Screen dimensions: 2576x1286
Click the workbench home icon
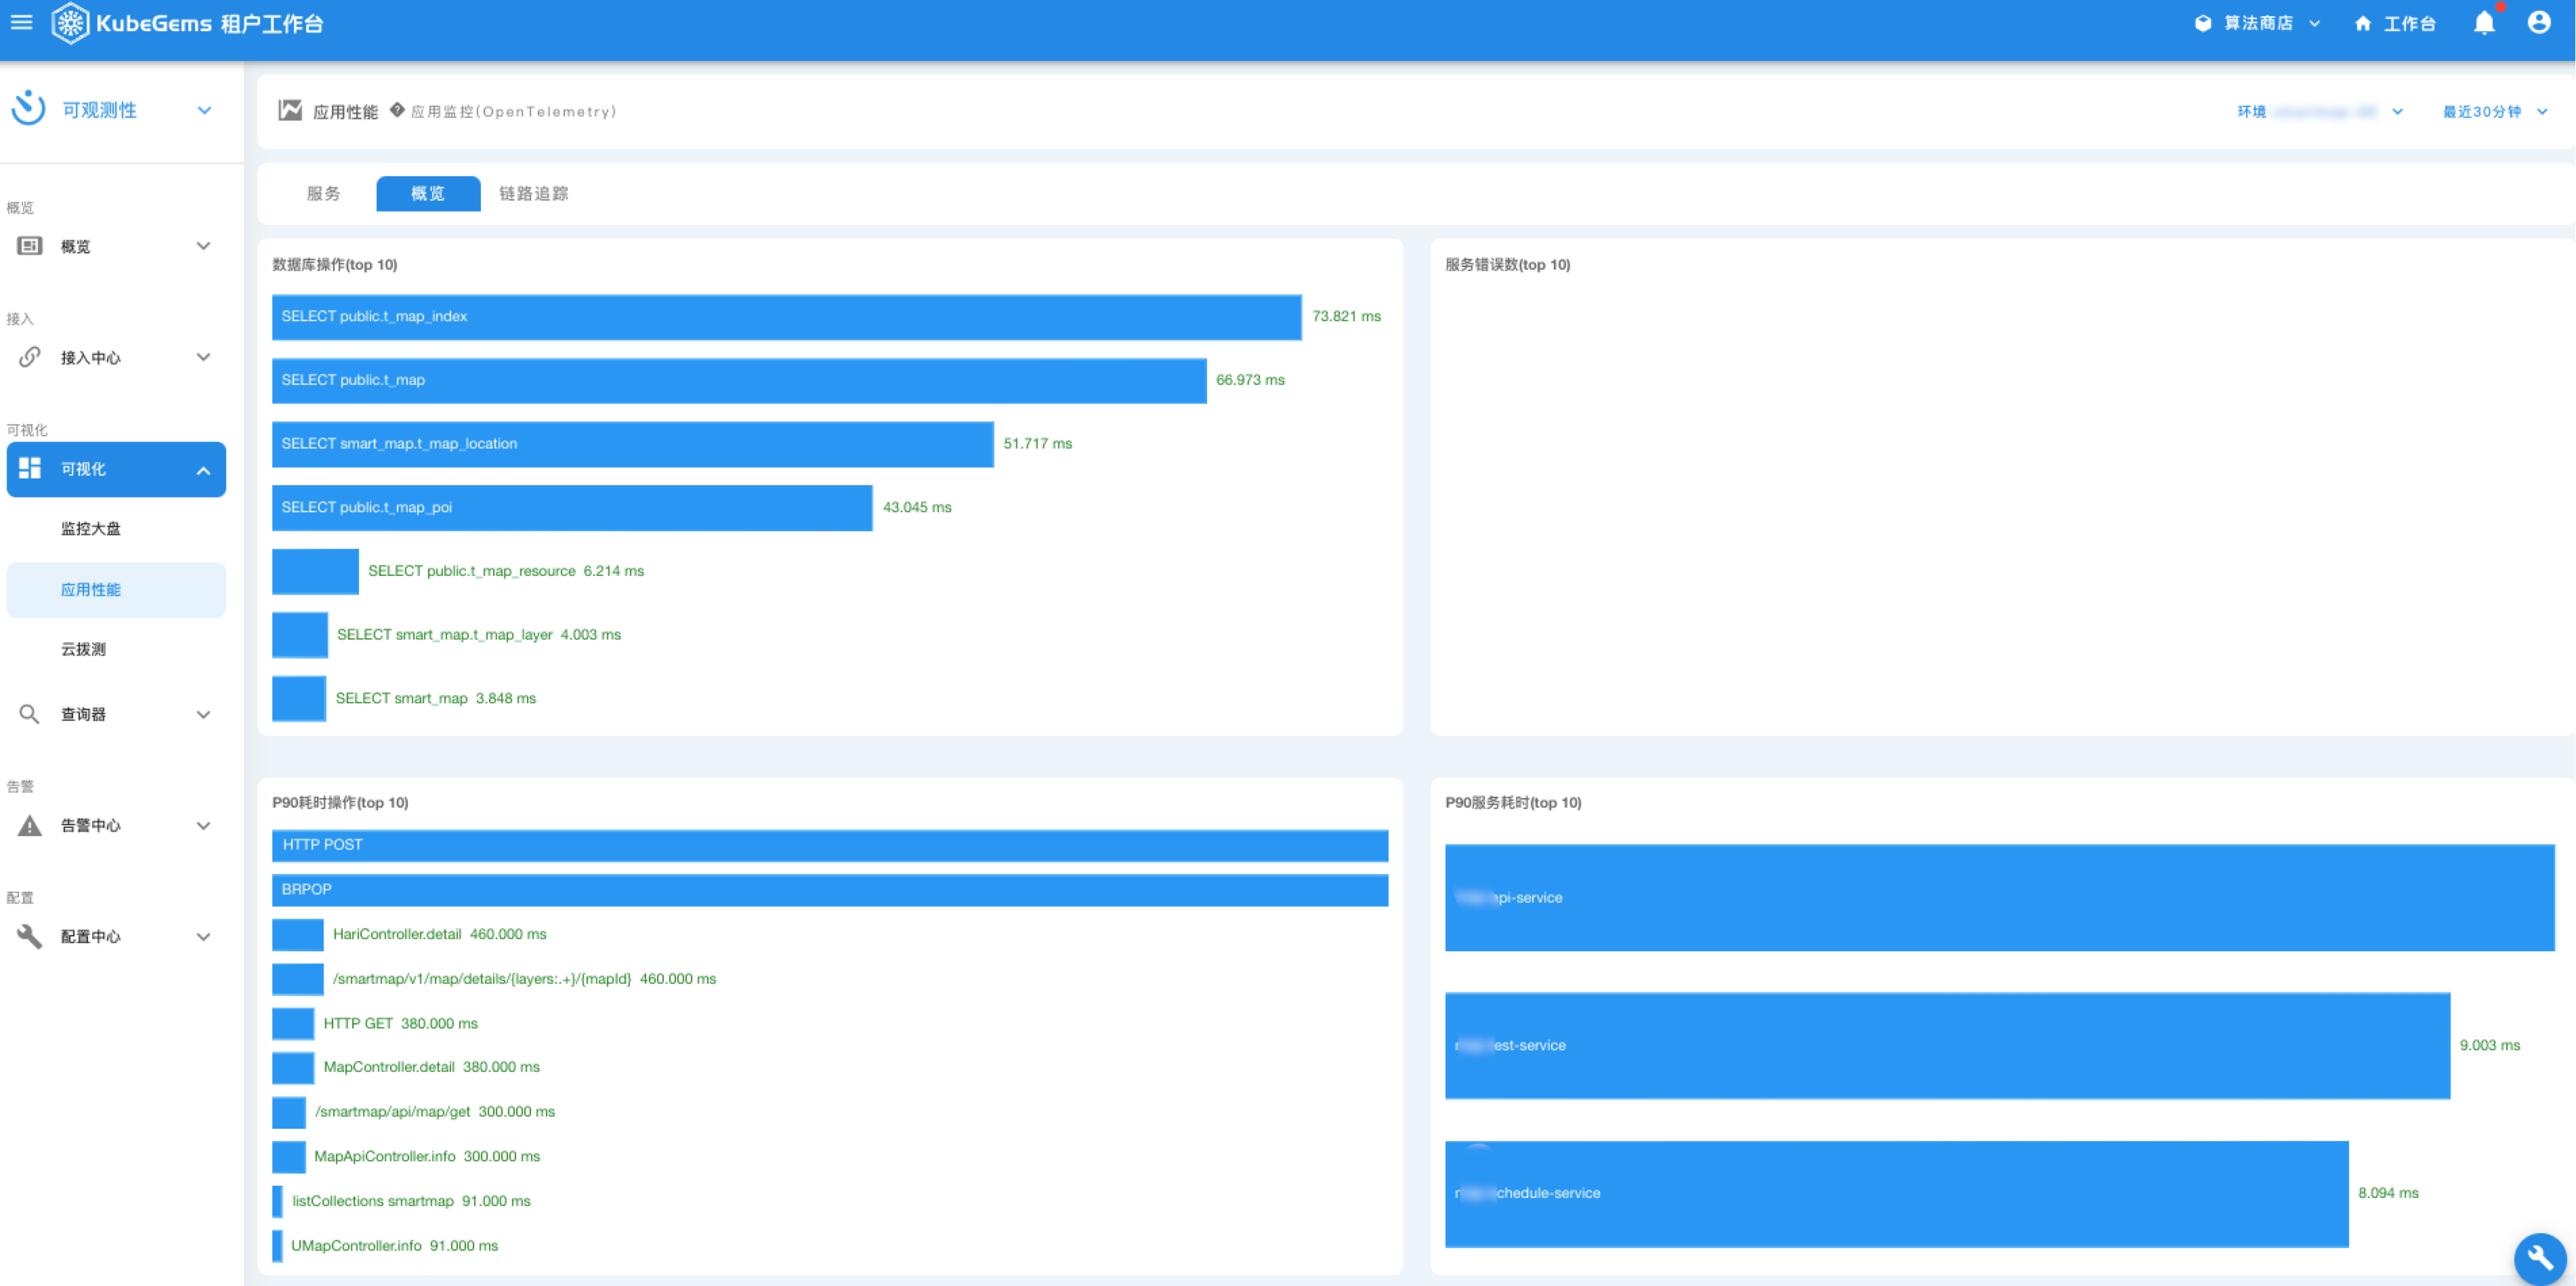coord(2363,23)
